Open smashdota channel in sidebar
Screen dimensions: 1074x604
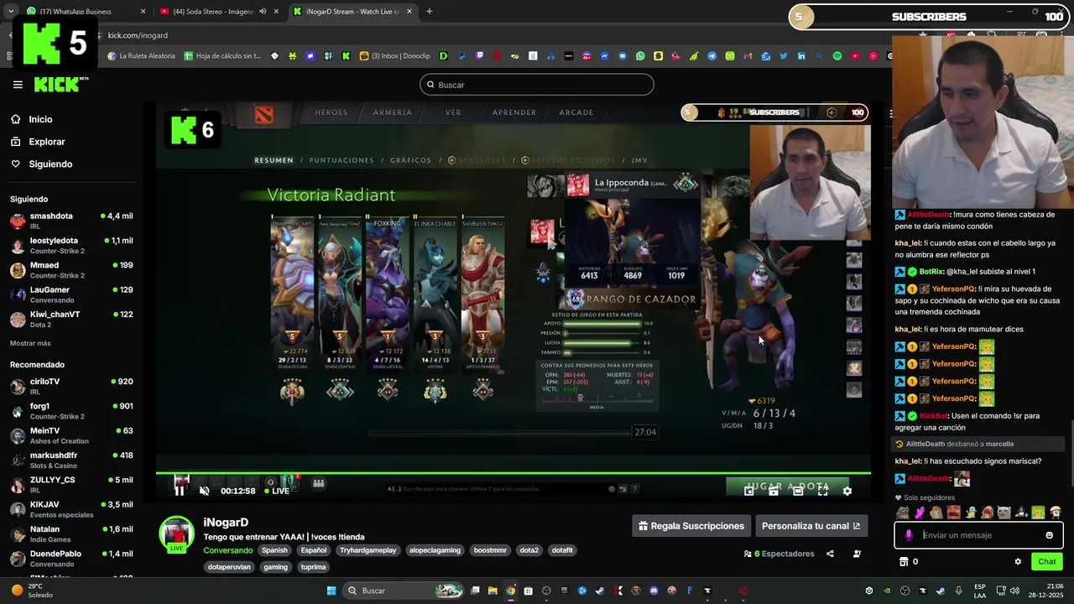point(71,221)
